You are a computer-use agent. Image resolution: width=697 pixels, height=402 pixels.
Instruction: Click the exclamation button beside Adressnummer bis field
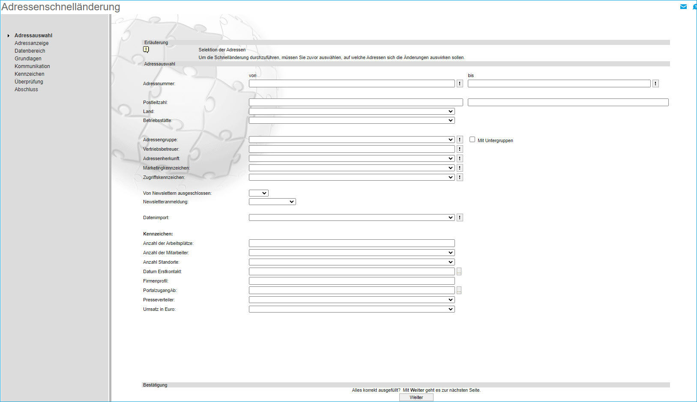pos(655,83)
